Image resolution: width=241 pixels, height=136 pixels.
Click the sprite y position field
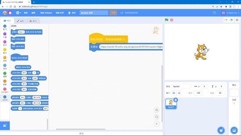[x=221, y=87]
